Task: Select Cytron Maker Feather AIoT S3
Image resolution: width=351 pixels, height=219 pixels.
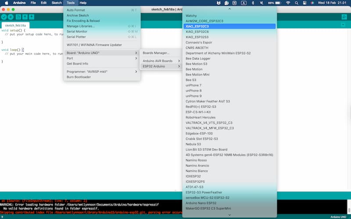Action: click(229, 102)
